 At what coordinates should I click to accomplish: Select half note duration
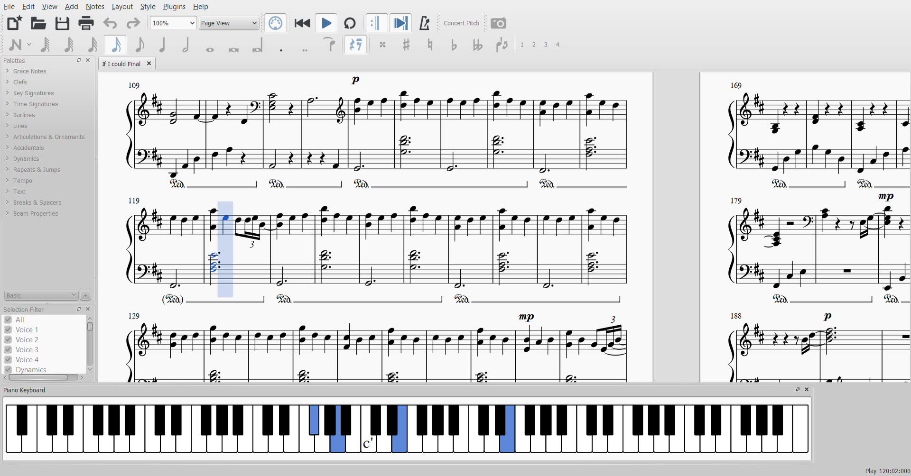[x=186, y=45]
